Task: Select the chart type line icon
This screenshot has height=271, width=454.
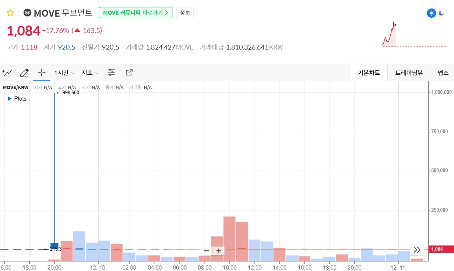Action: point(7,72)
